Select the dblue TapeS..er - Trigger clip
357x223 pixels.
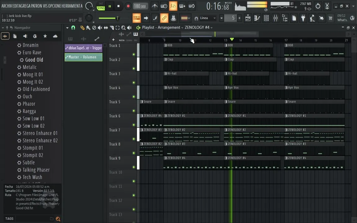click(x=84, y=48)
